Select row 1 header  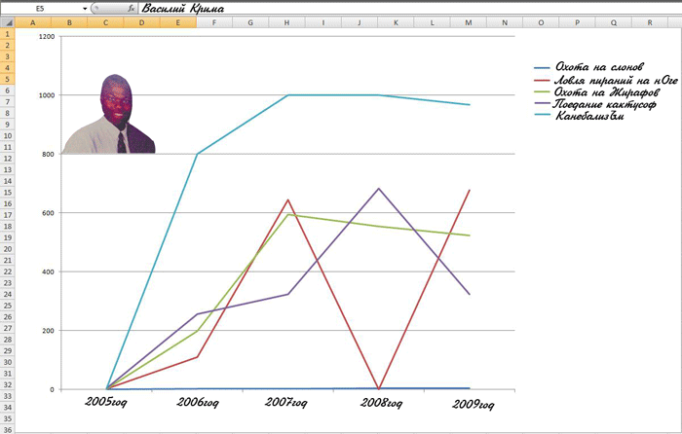[8, 34]
